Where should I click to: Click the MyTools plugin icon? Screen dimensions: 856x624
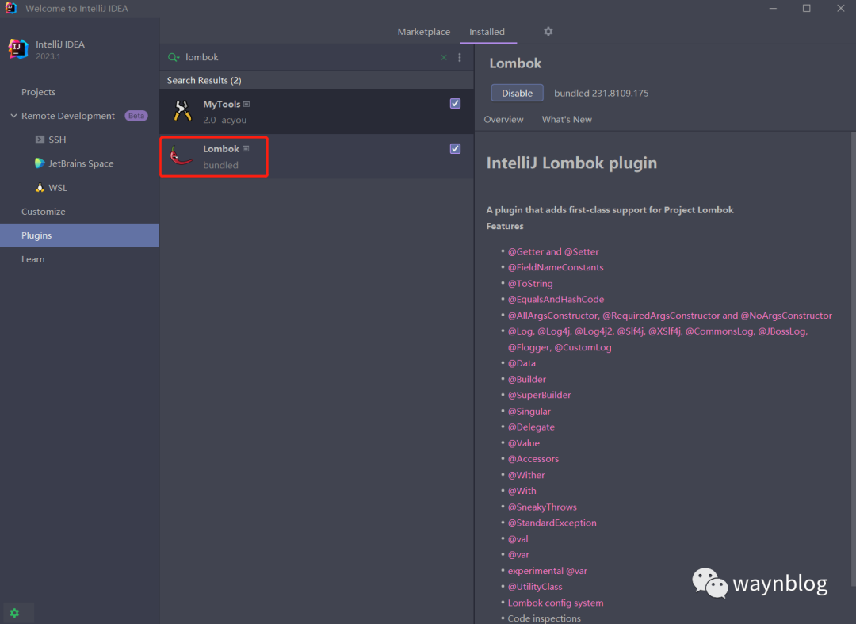click(182, 111)
